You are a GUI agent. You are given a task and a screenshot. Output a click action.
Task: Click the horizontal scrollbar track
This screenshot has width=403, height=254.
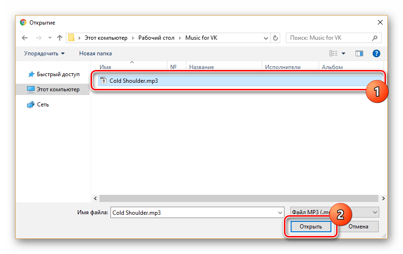pos(239,198)
